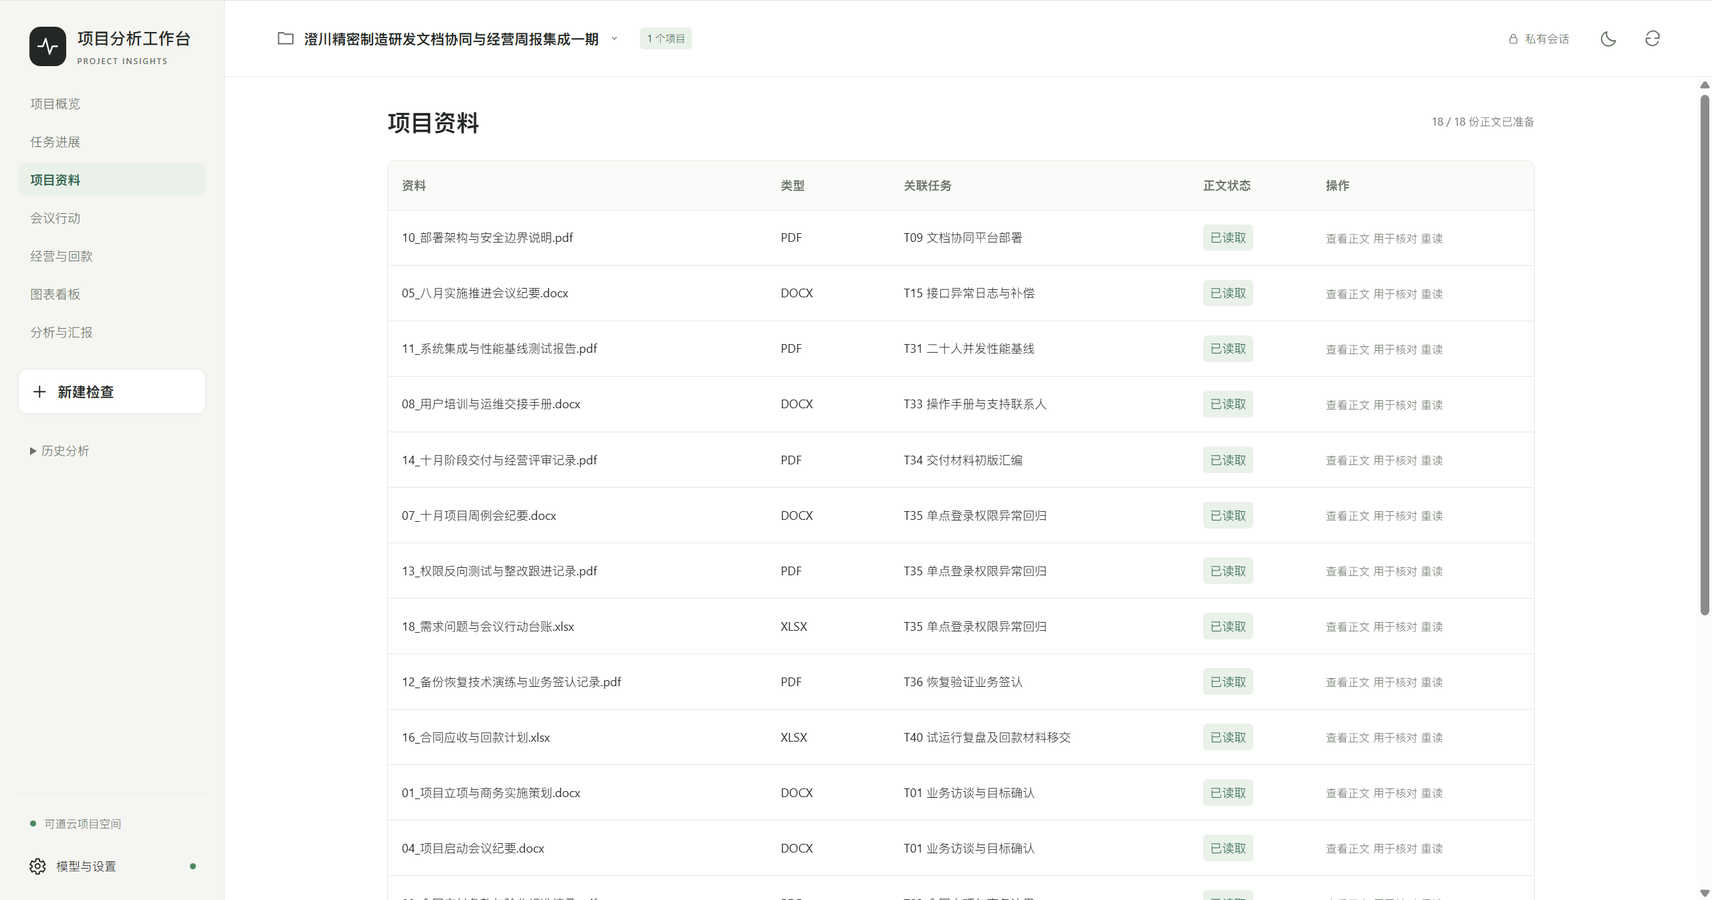1712x900 pixels.
Task: Click 重读 for 04_项目启动会议纪要.docx
Action: [x=1432, y=849]
